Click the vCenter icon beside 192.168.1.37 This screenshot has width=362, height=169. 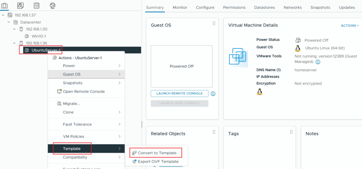tap(10, 15)
